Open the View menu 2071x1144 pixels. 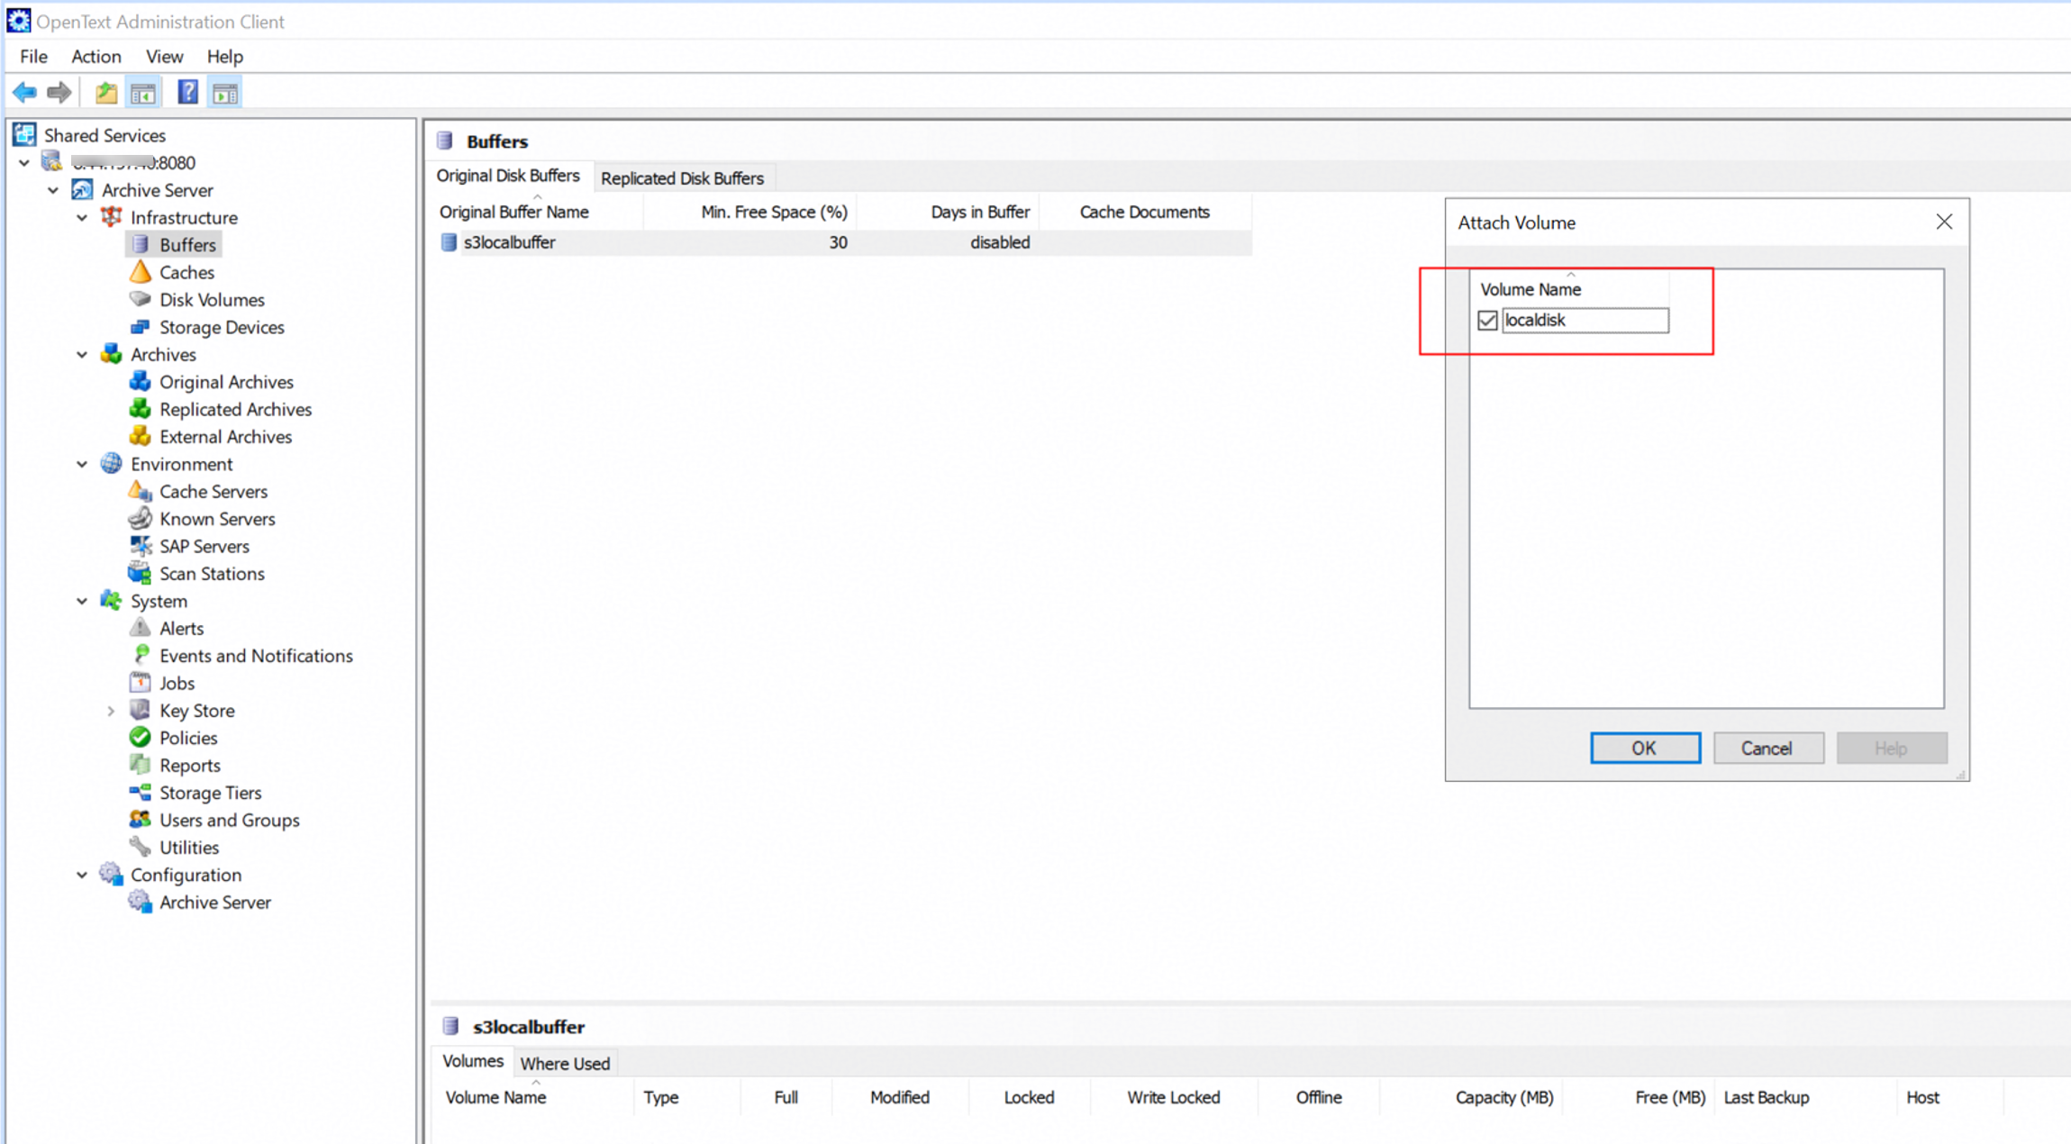click(x=164, y=57)
